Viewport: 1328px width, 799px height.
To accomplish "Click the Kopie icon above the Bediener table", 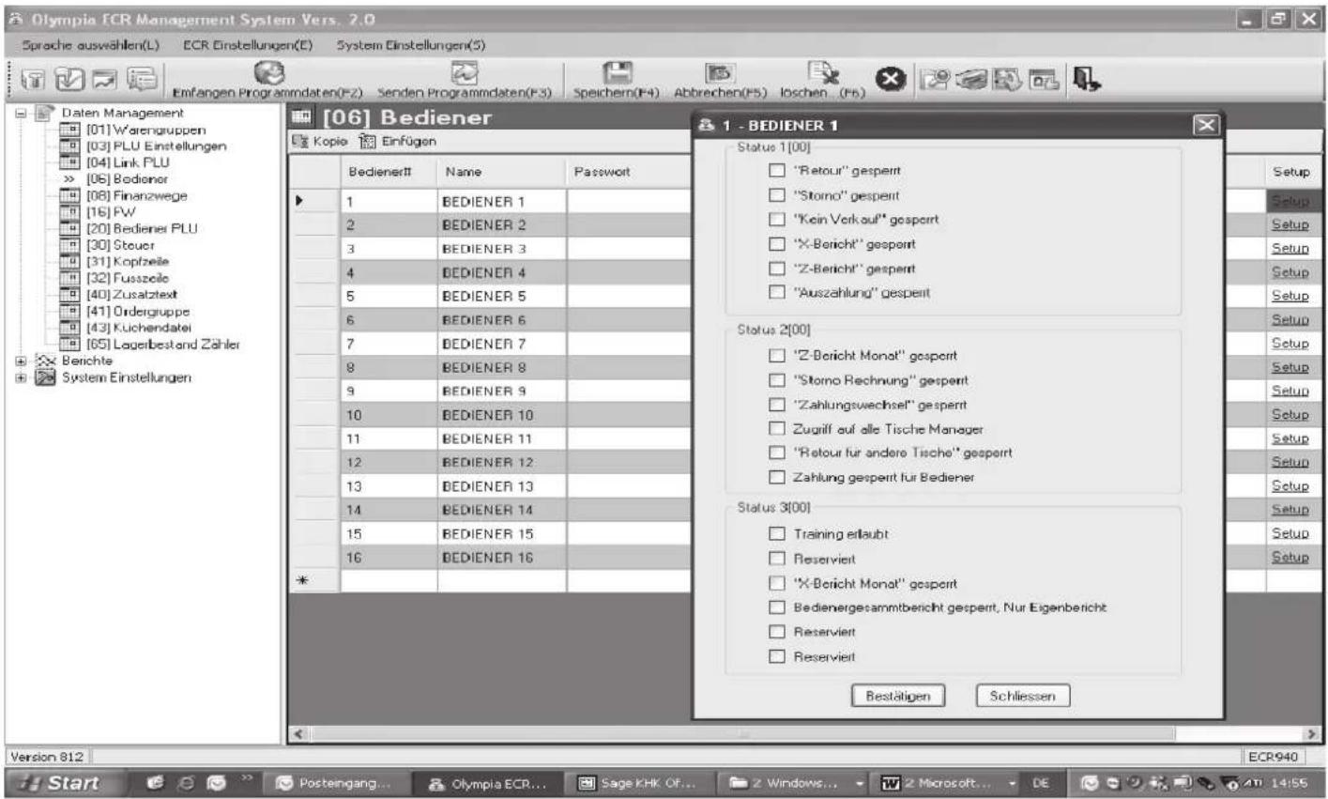I will pos(301,141).
